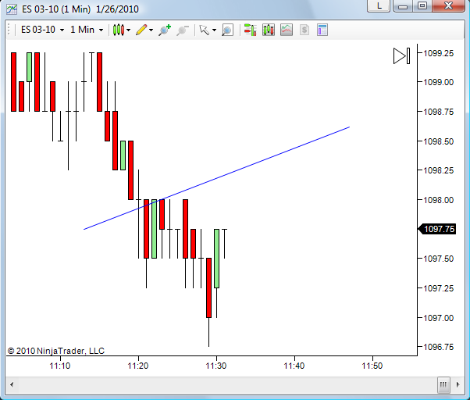470x400 pixels.
Task: Expand the drawing tools dropdown arrow
Action: coord(151,30)
